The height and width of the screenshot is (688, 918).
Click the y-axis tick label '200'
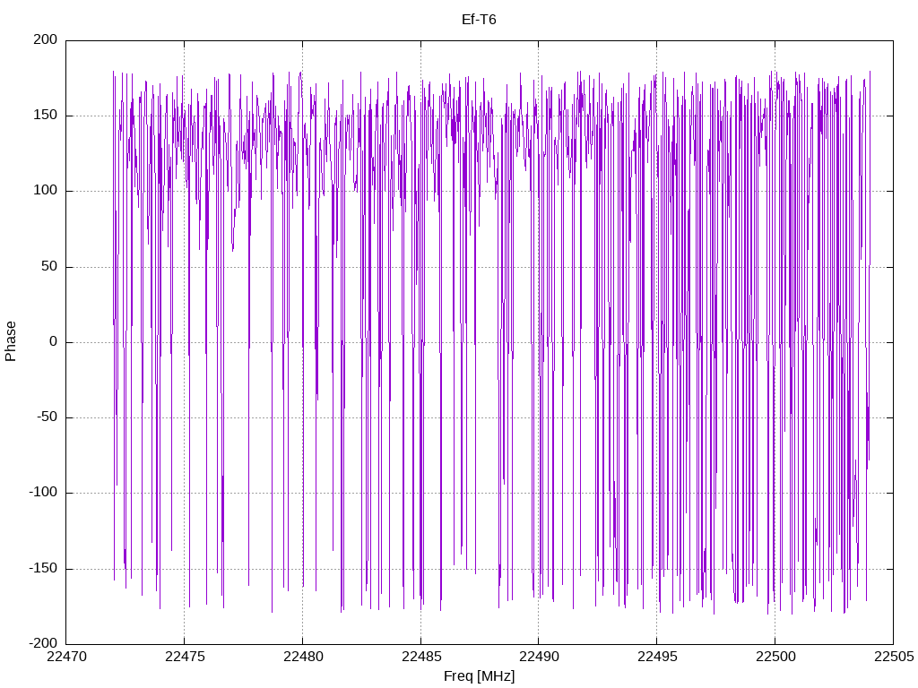[45, 39]
